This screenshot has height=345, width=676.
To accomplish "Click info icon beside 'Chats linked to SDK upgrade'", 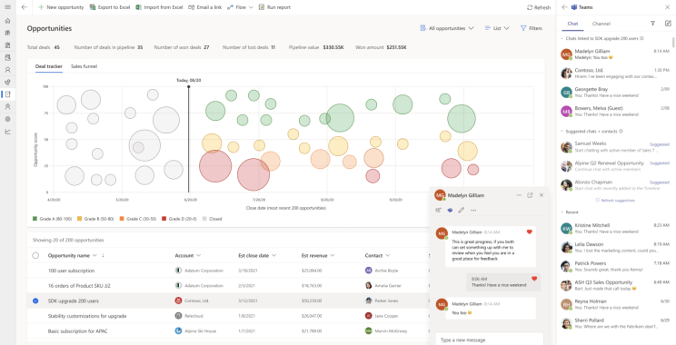I will [x=641, y=38].
